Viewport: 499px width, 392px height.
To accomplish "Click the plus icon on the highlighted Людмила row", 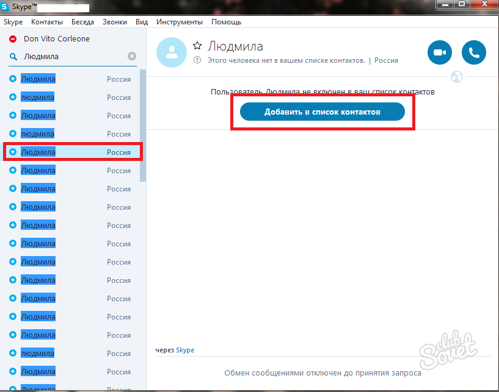I will click(13, 152).
